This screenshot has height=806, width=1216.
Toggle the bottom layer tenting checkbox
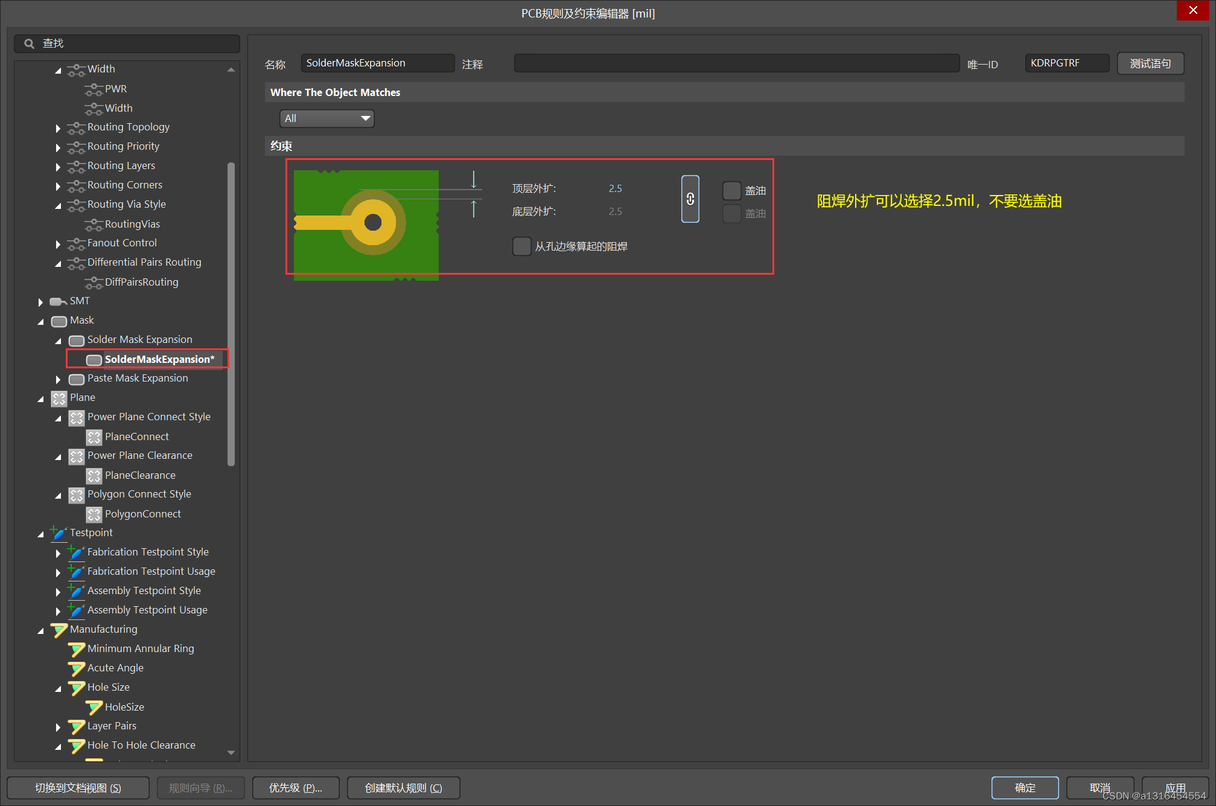731,214
